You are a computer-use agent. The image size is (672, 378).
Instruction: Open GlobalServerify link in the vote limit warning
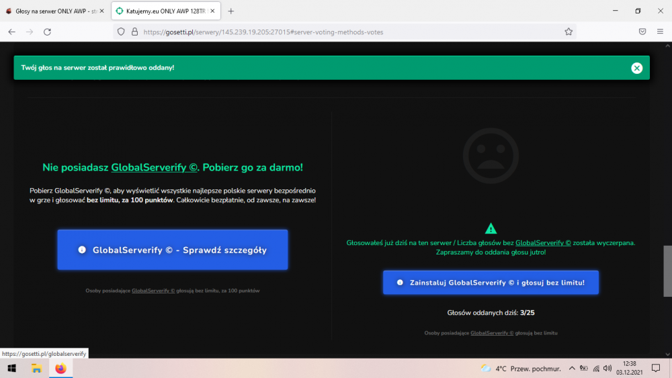point(543,243)
